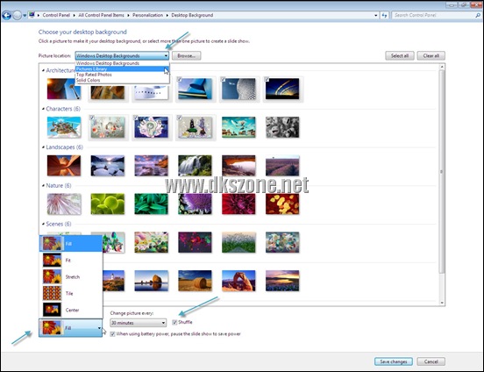Screen dimensions: 484x372
Task: Choose Pictures Library in the list
Action: click(x=122, y=69)
